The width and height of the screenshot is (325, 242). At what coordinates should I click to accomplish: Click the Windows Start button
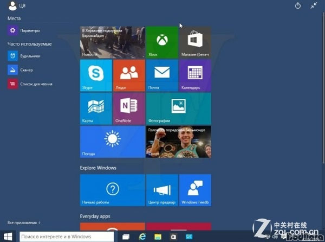(x=8, y=237)
